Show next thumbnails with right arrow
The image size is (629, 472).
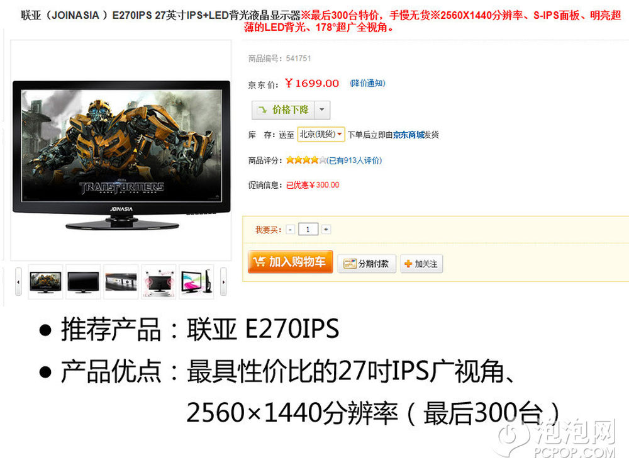(223, 282)
